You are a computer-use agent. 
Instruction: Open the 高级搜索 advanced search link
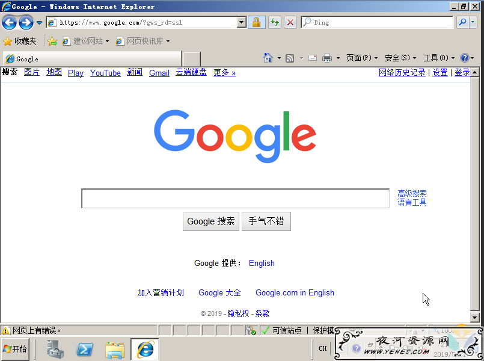click(x=412, y=193)
